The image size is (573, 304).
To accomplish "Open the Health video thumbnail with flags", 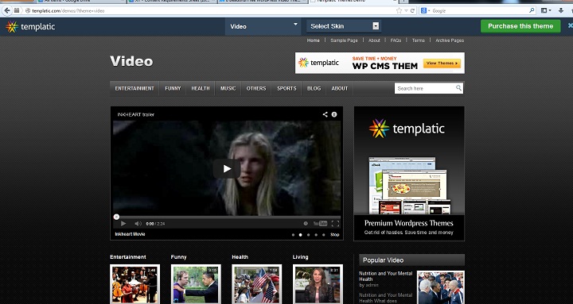I will pyautogui.click(x=257, y=284).
